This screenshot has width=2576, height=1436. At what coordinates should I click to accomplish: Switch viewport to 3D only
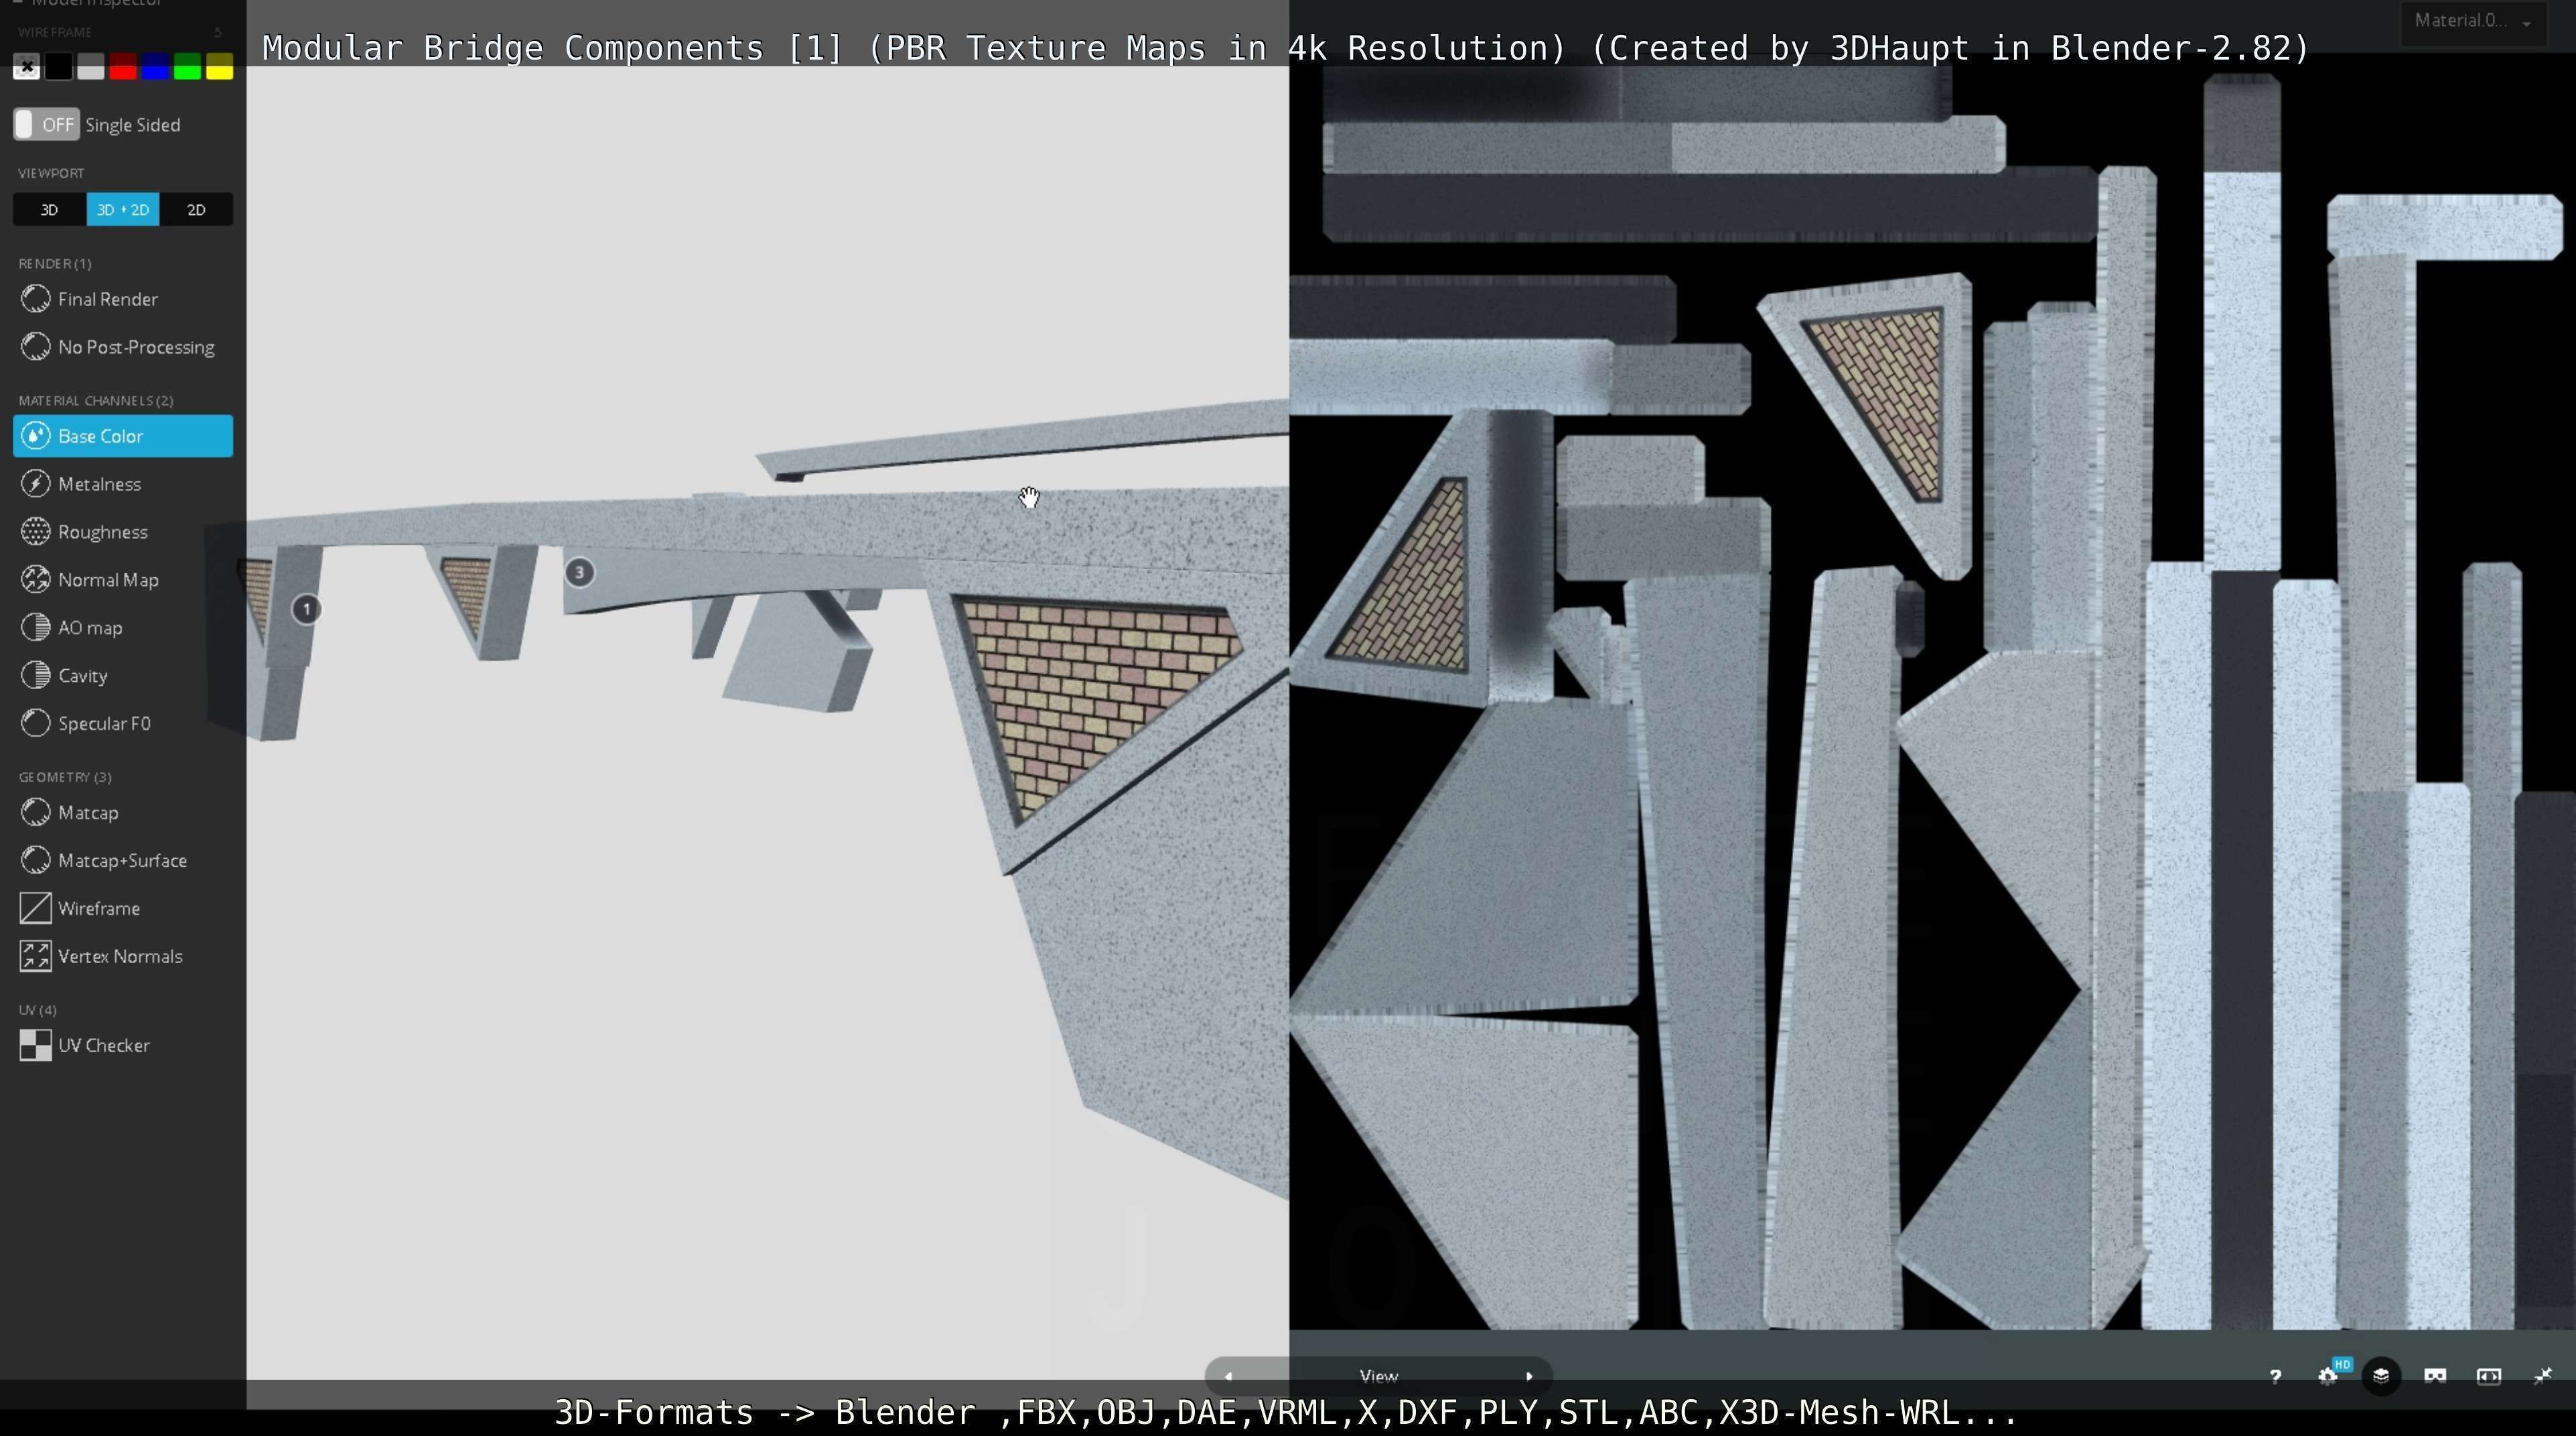pos(49,210)
